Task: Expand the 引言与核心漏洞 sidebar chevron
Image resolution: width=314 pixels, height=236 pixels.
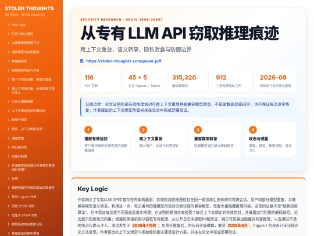Action: [9, 34]
